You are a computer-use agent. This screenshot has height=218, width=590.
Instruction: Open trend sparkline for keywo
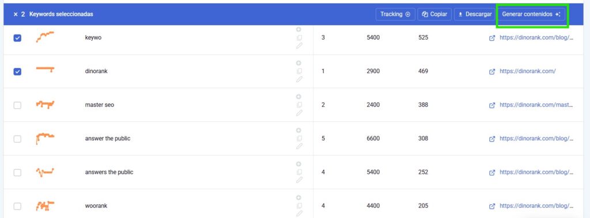pos(45,37)
